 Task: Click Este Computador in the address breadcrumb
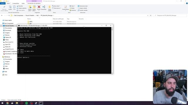tap(19, 15)
